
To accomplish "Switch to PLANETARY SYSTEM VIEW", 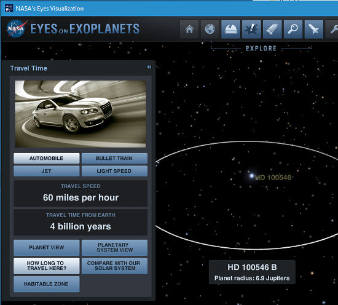I will pyautogui.click(x=114, y=247).
